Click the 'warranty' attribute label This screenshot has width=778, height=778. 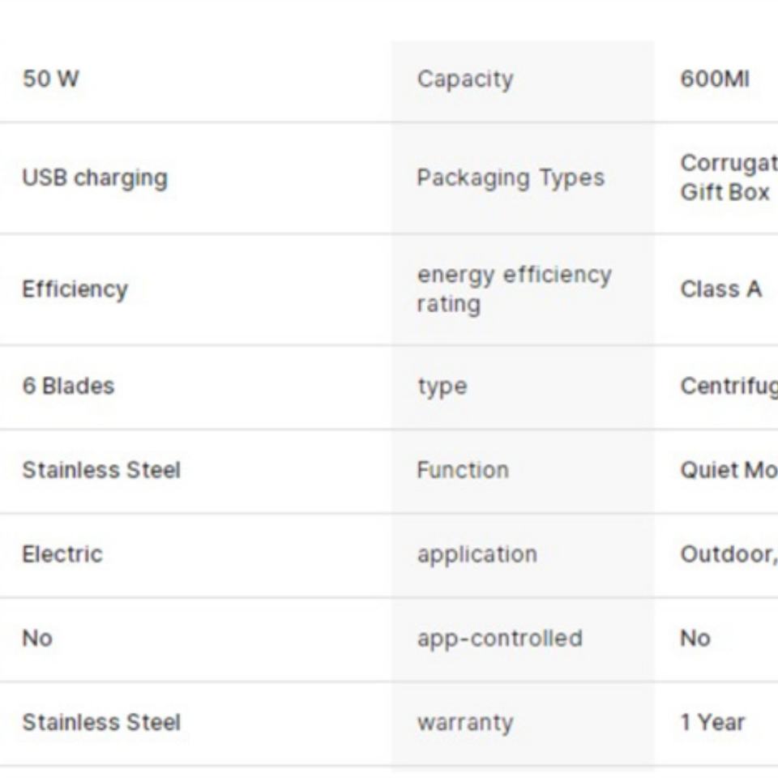click(465, 724)
